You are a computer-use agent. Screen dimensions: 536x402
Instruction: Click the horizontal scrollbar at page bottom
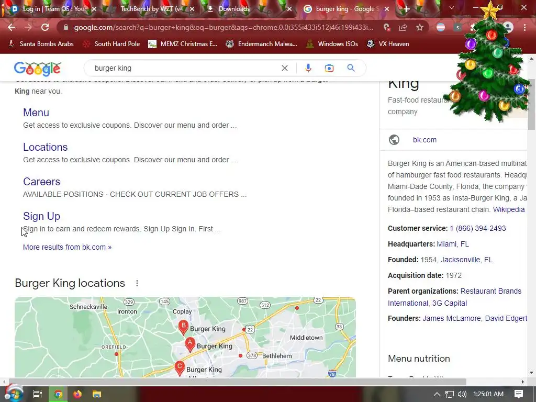238,382
